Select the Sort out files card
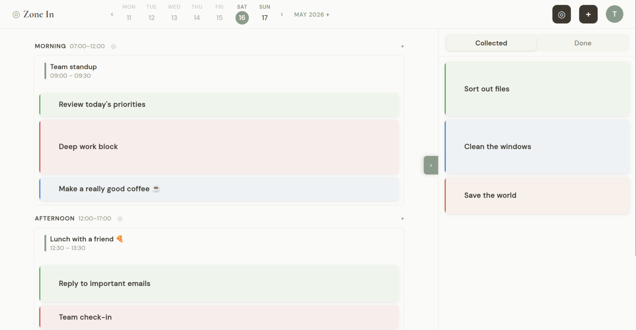Image resolution: width=636 pixels, height=330 pixels. (537, 89)
